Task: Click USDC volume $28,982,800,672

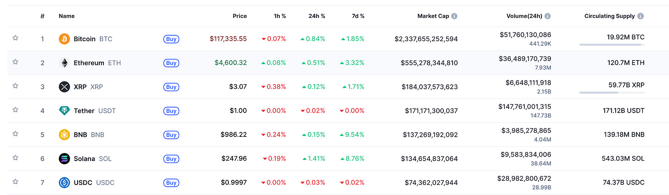Action: tap(524, 178)
